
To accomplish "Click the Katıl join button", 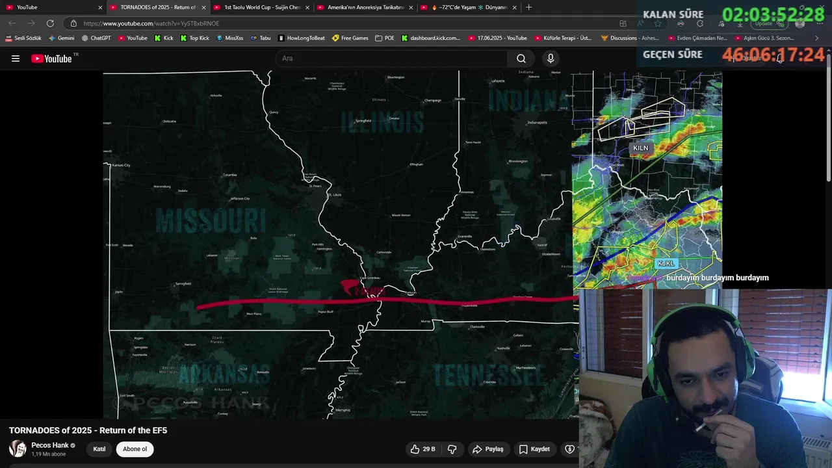I will (x=99, y=449).
